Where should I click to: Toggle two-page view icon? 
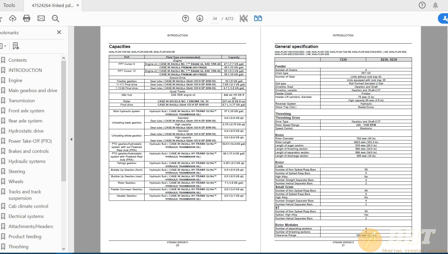pos(258,18)
